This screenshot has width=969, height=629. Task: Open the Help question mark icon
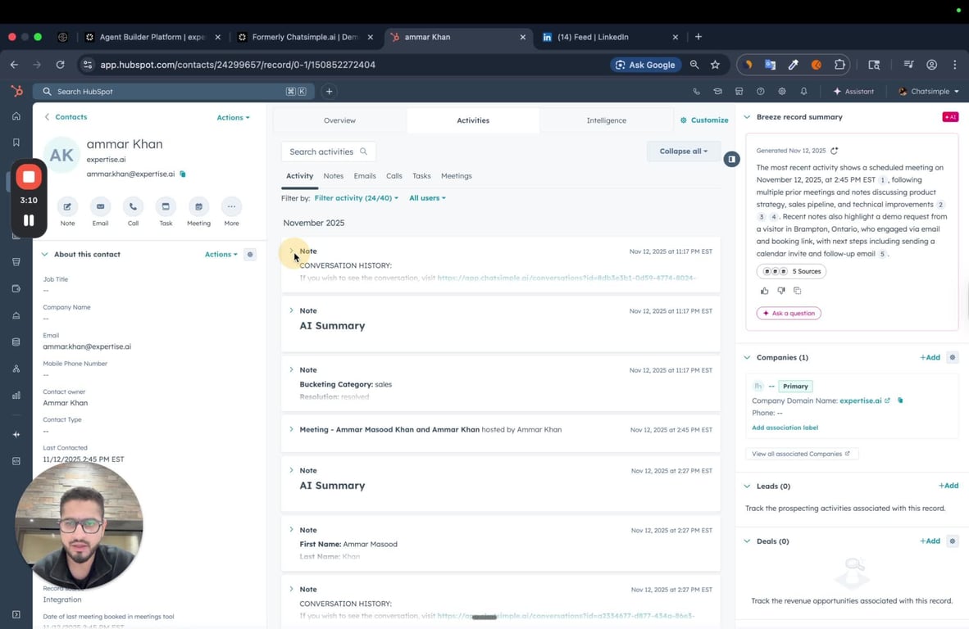(760, 92)
